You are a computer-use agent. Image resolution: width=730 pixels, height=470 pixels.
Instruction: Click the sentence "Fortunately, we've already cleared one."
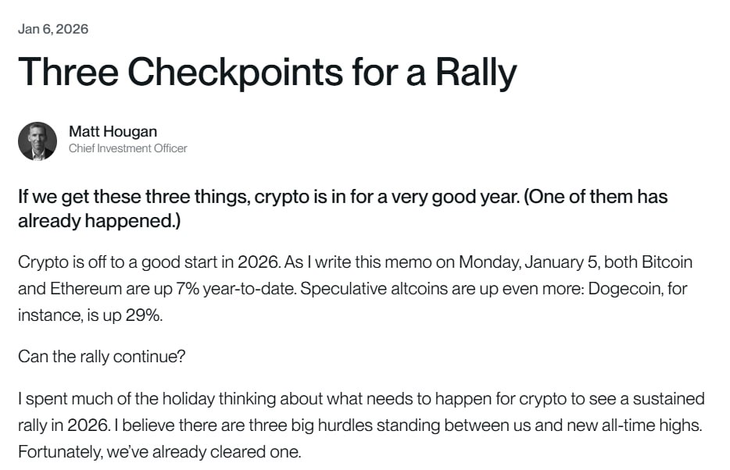159,452
